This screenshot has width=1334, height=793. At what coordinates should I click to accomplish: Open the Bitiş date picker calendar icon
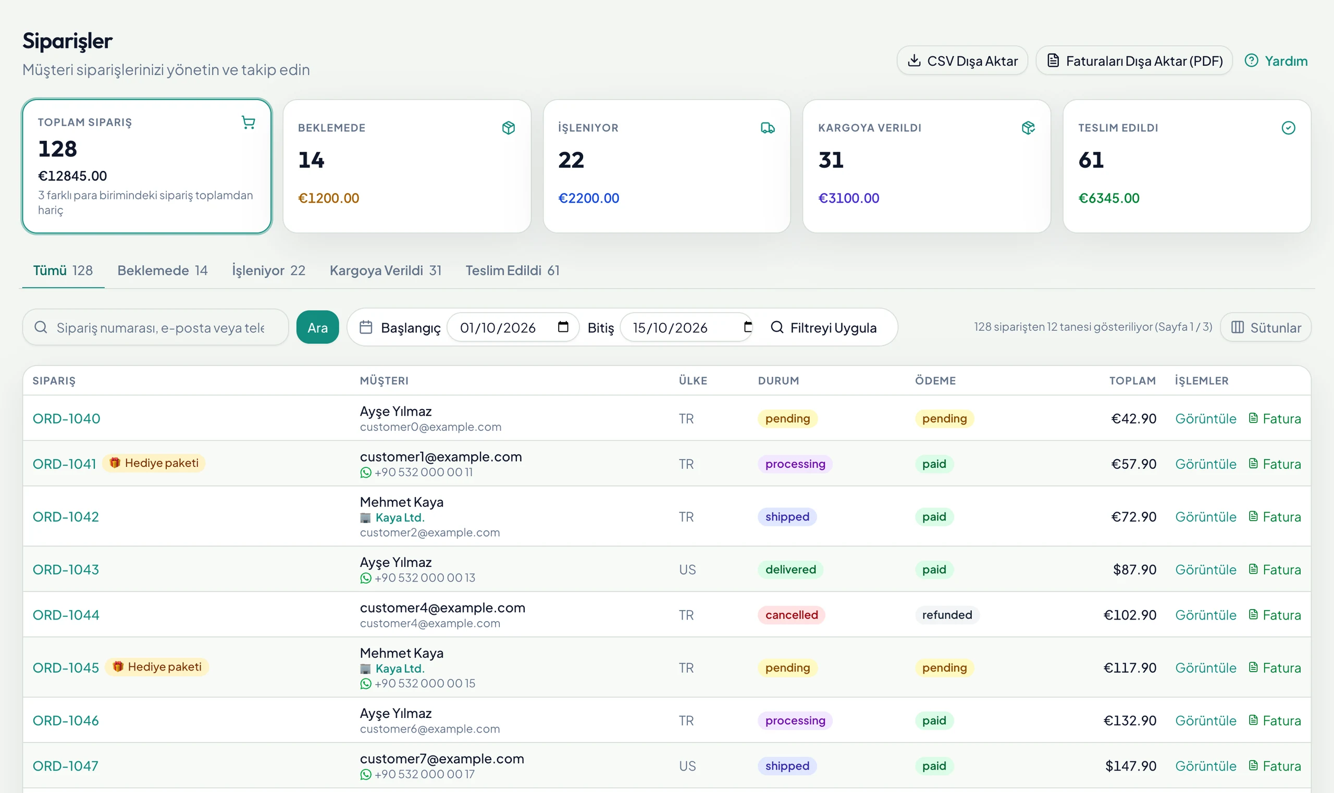coord(748,327)
